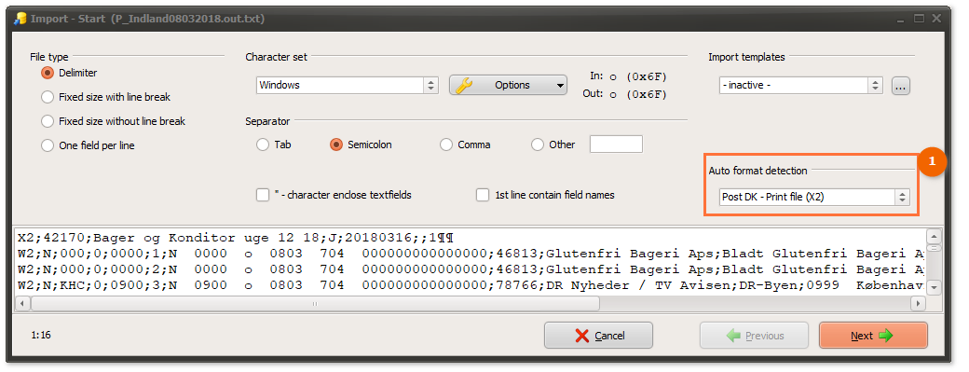969x372 pixels.
Task: Click the horizontal scrollbar left arrow
Action: (x=23, y=303)
